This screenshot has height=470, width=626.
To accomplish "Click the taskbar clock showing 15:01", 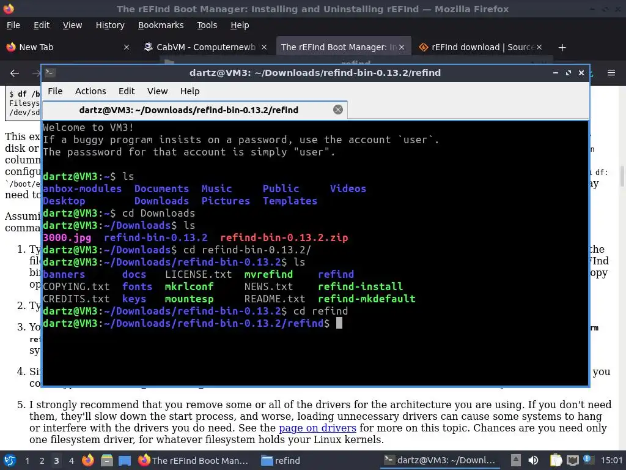I will point(611,460).
